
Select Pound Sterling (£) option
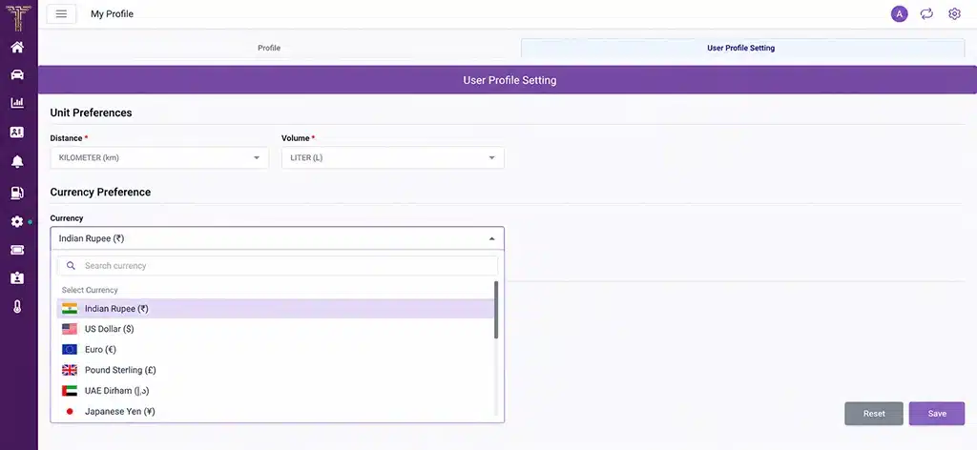(x=276, y=370)
